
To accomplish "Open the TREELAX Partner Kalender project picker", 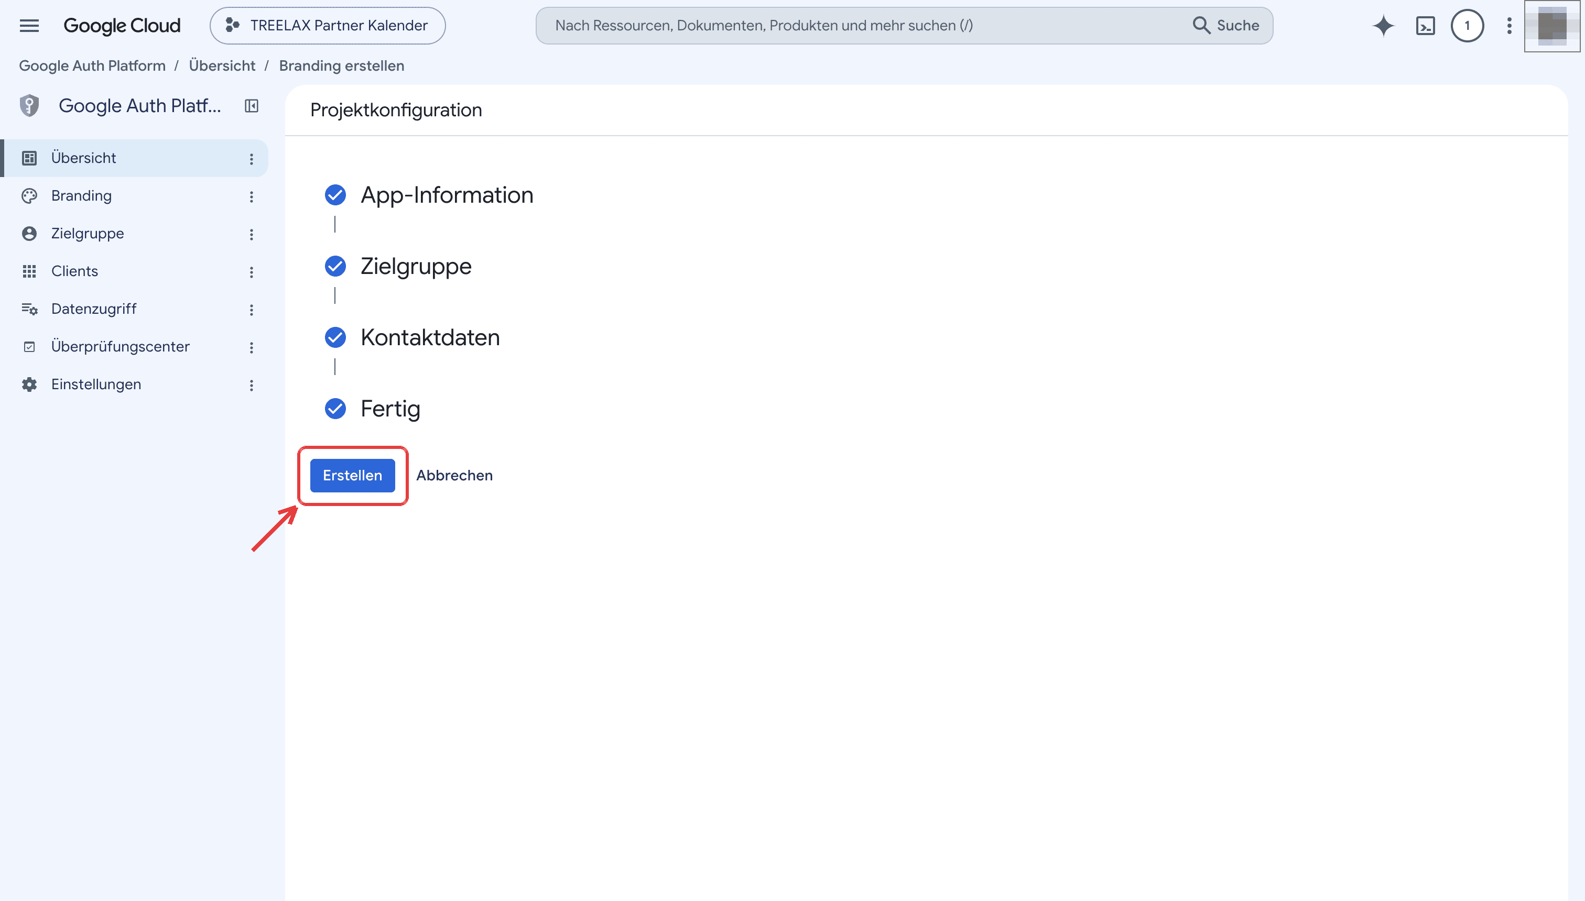I will click(328, 25).
